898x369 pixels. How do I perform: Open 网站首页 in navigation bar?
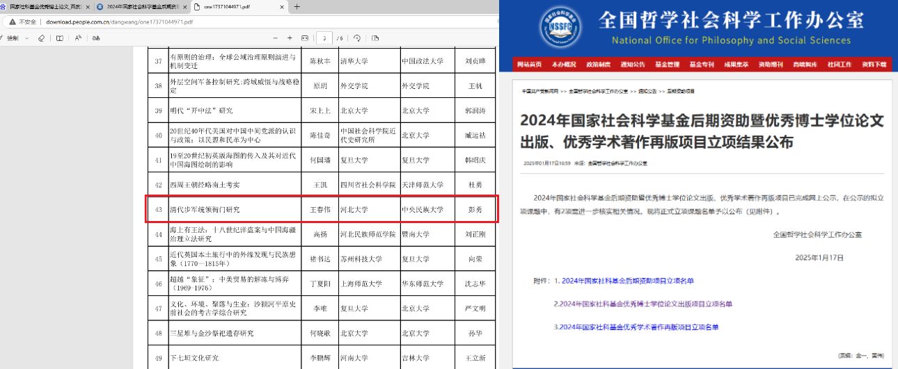(530, 65)
